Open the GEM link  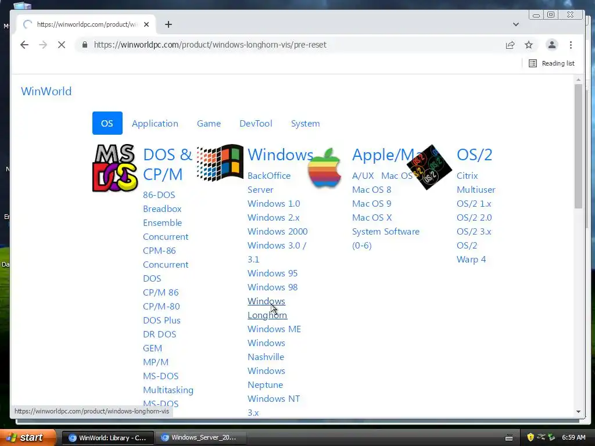pos(153,348)
